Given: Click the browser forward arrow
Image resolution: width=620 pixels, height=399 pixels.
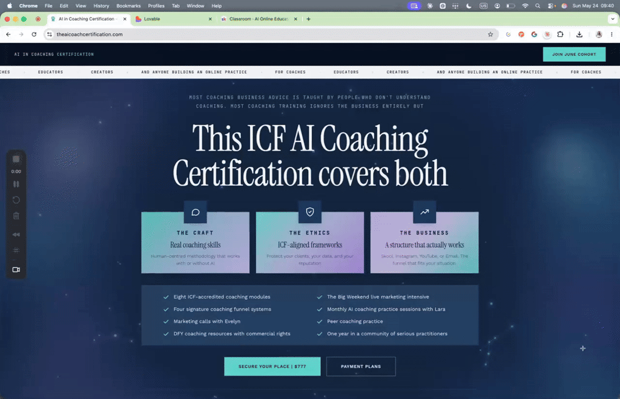Looking at the screenshot, I should tap(21, 34).
